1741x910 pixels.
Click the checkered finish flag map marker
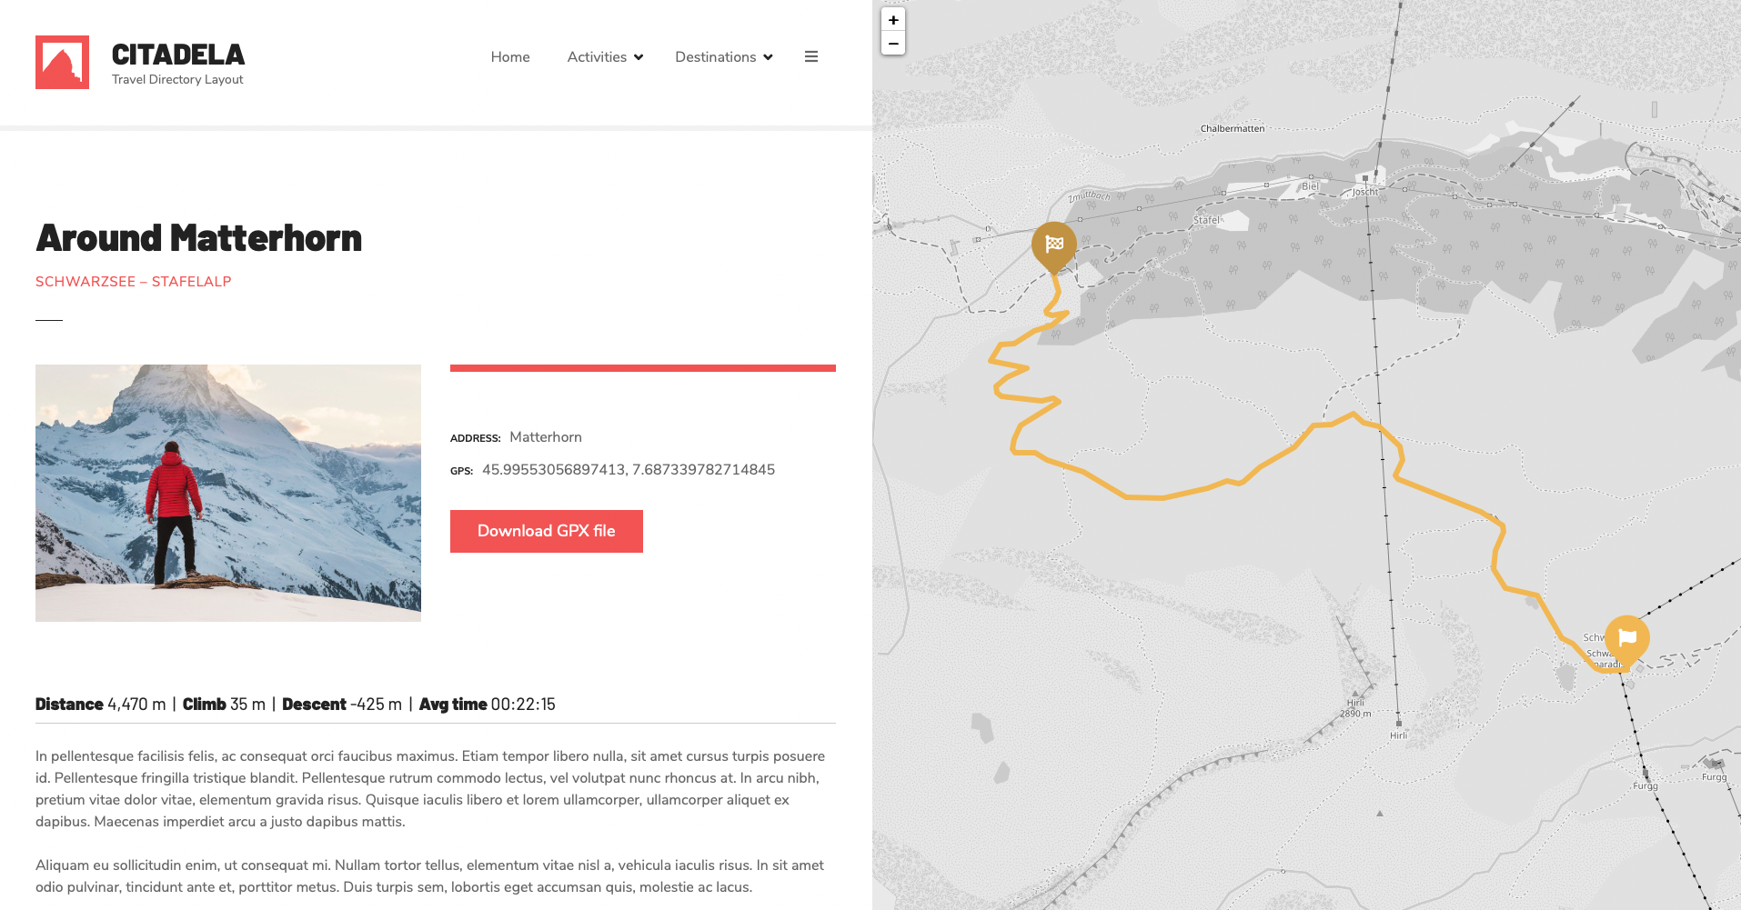click(x=1053, y=244)
